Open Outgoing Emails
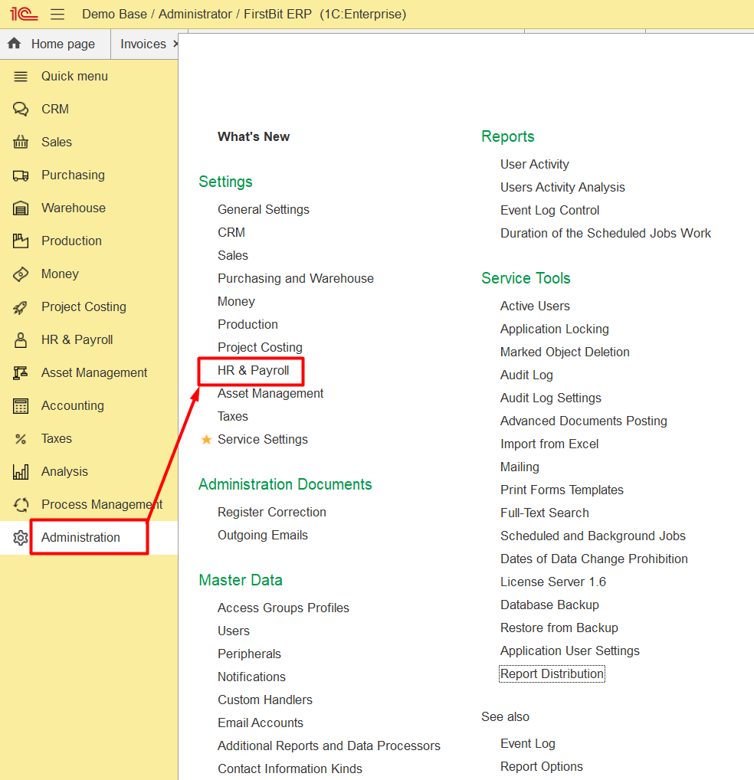Screen dimensions: 754x780 click(x=263, y=535)
